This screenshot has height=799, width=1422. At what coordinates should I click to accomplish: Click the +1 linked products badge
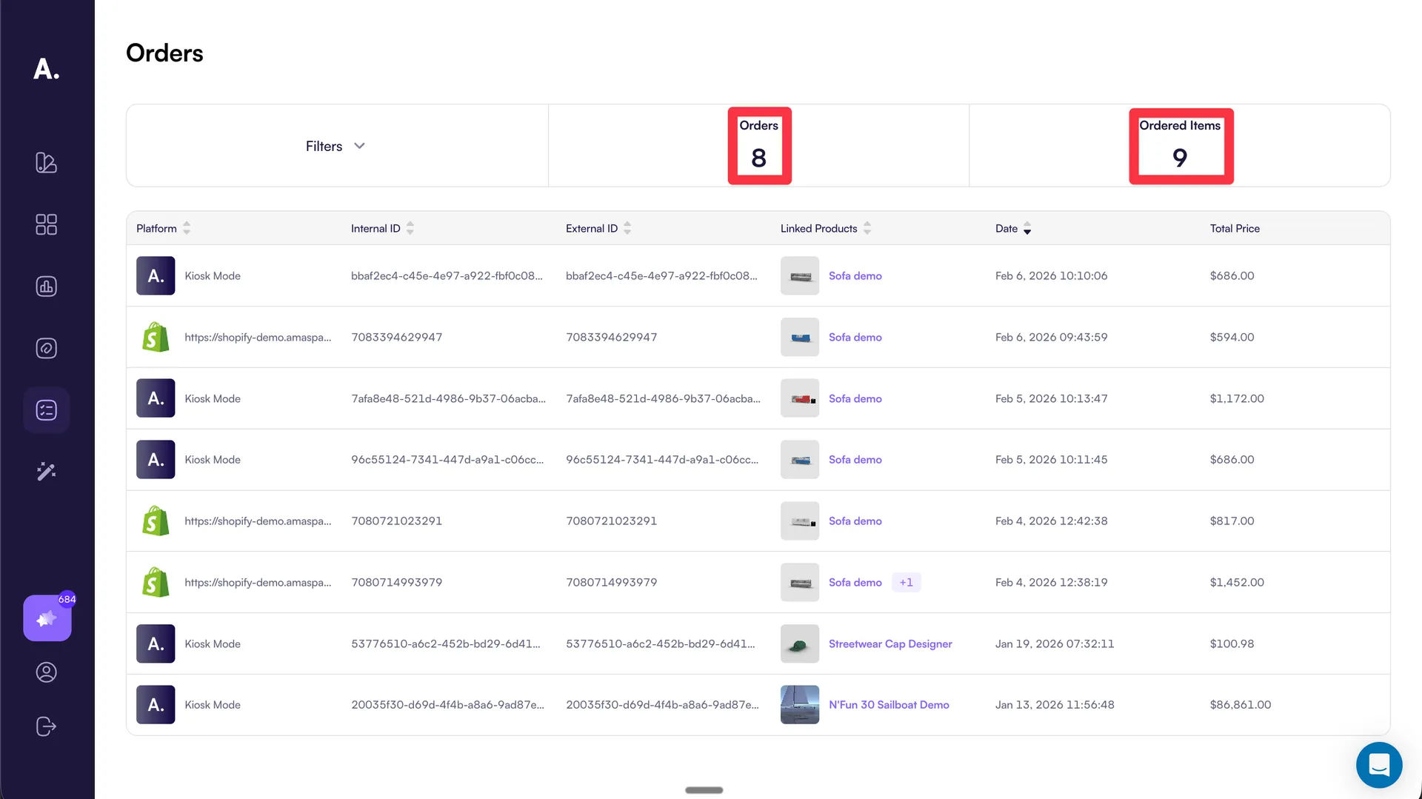point(906,582)
